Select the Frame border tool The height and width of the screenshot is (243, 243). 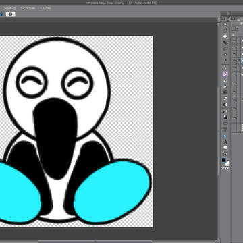click(225, 130)
